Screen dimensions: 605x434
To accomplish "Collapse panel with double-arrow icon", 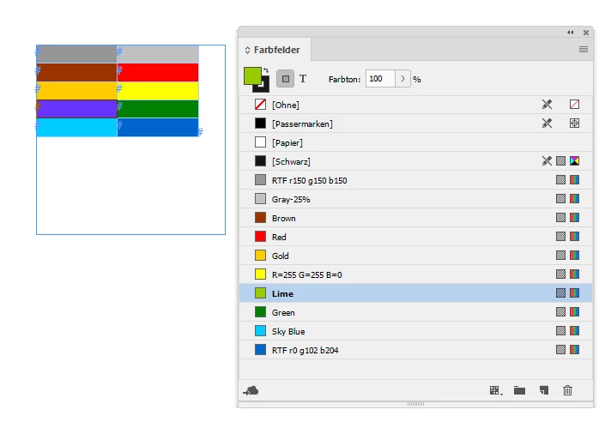I will 571,33.
